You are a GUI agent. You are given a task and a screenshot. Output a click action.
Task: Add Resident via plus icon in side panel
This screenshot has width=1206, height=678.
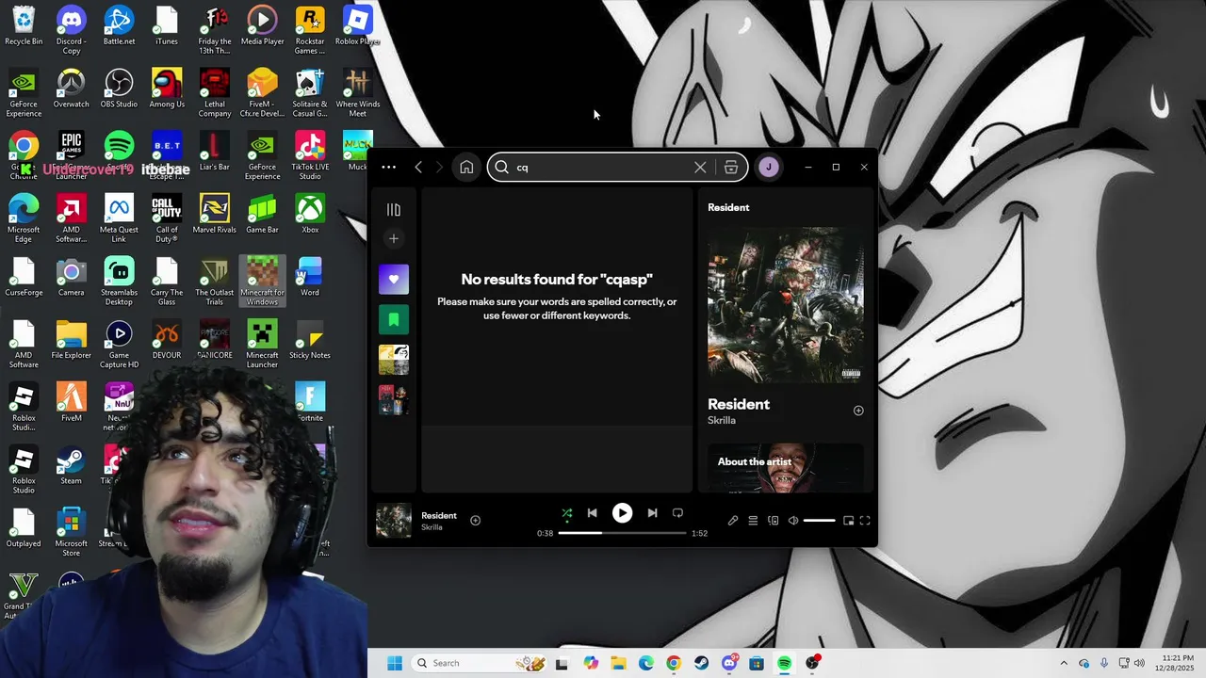[858, 411]
